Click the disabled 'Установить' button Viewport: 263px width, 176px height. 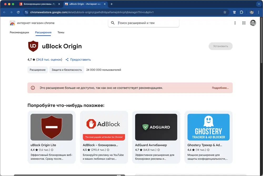[x=220, y=46]
